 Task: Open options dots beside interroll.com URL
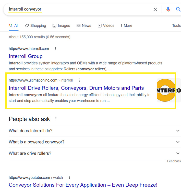[x=55, y=49]
